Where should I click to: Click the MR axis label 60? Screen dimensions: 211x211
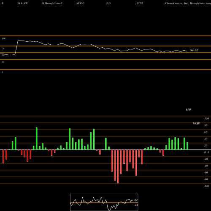point(206,132)
